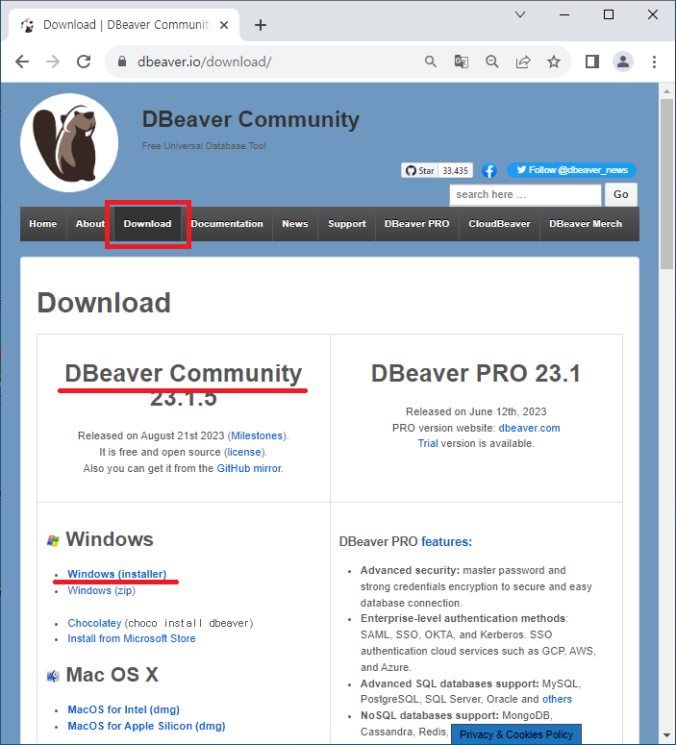Click the browser back arrow
This screenshot has width=676, height=745.
pyautogui.click(x=22, y=62)
